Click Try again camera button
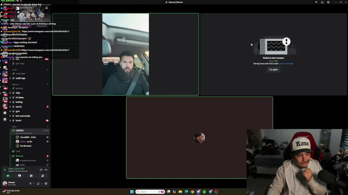 pos(273,70)
